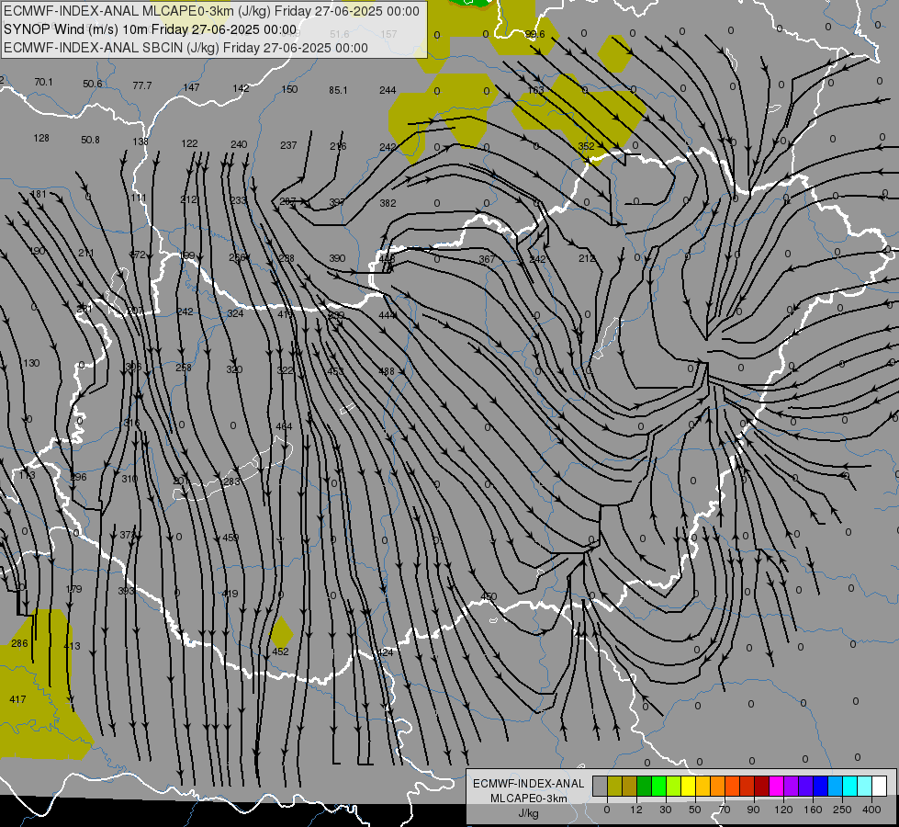Image resolution: width=899 pixels, height=827 pixels.
Task: Click the map value '77.7'
Action: click(142, 85)
